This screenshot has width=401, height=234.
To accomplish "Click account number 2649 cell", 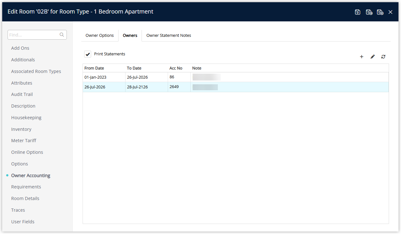I will click(x=179, y=87).
